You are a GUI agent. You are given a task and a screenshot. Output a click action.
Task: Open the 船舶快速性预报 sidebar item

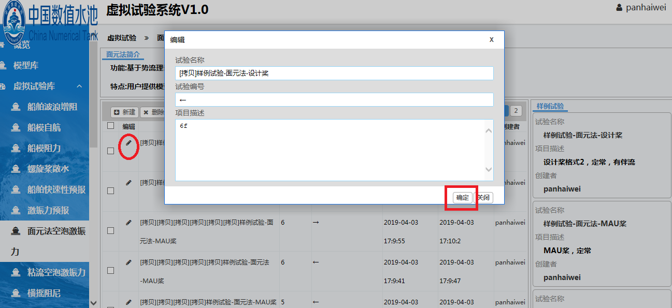[x=56, y=190]
